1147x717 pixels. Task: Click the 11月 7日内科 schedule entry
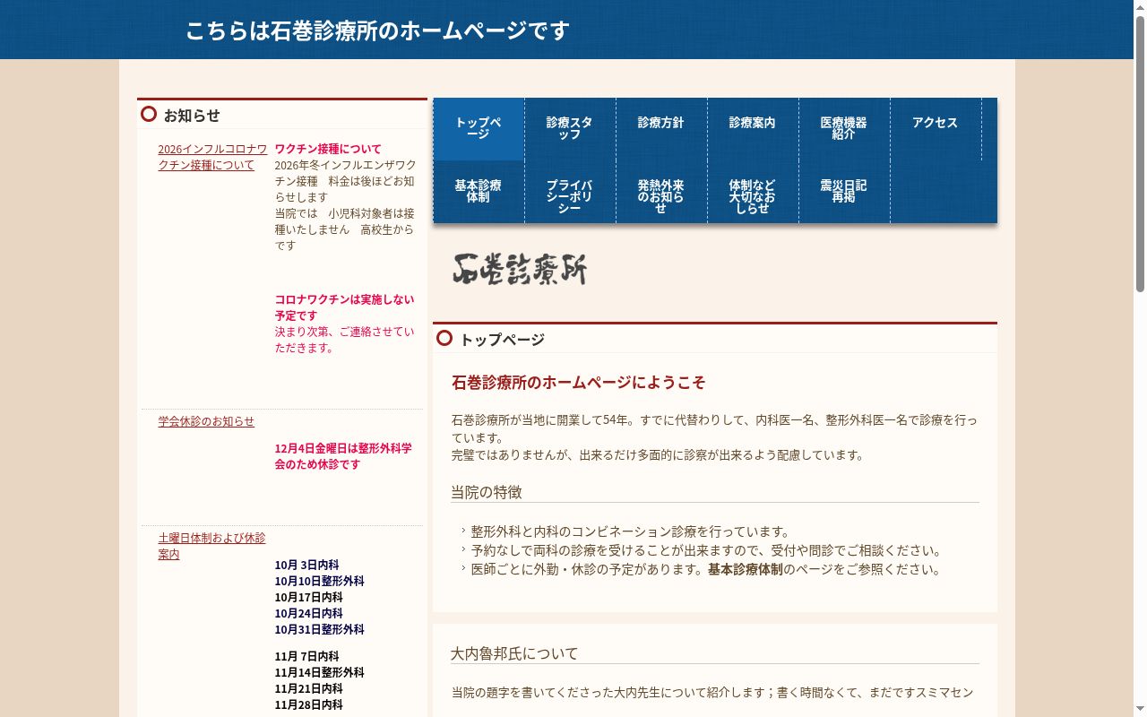pyautogui.click(x=307, y=656)
